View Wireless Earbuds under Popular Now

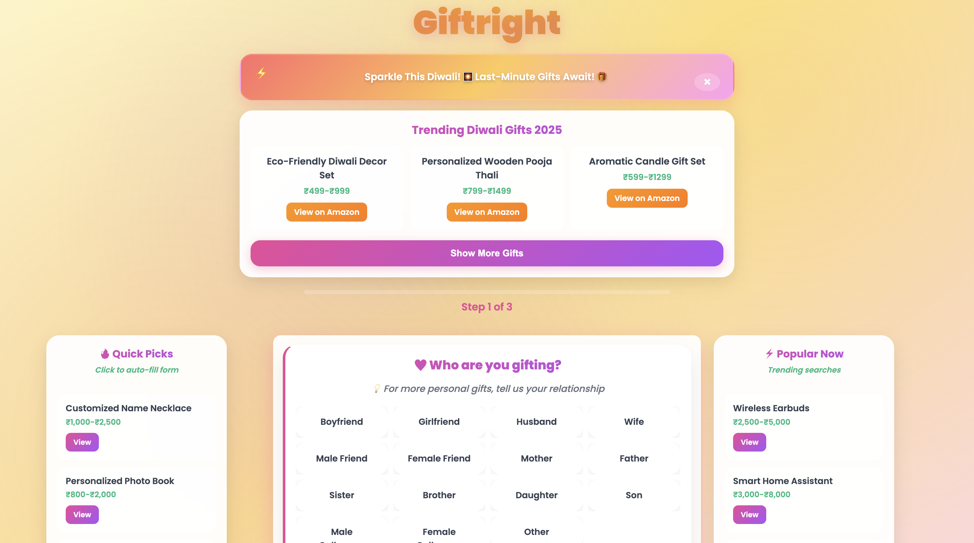coord(750,442)
